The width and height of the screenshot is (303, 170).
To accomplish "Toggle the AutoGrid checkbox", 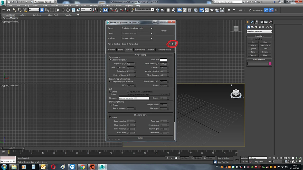I will tap(253, 39).
